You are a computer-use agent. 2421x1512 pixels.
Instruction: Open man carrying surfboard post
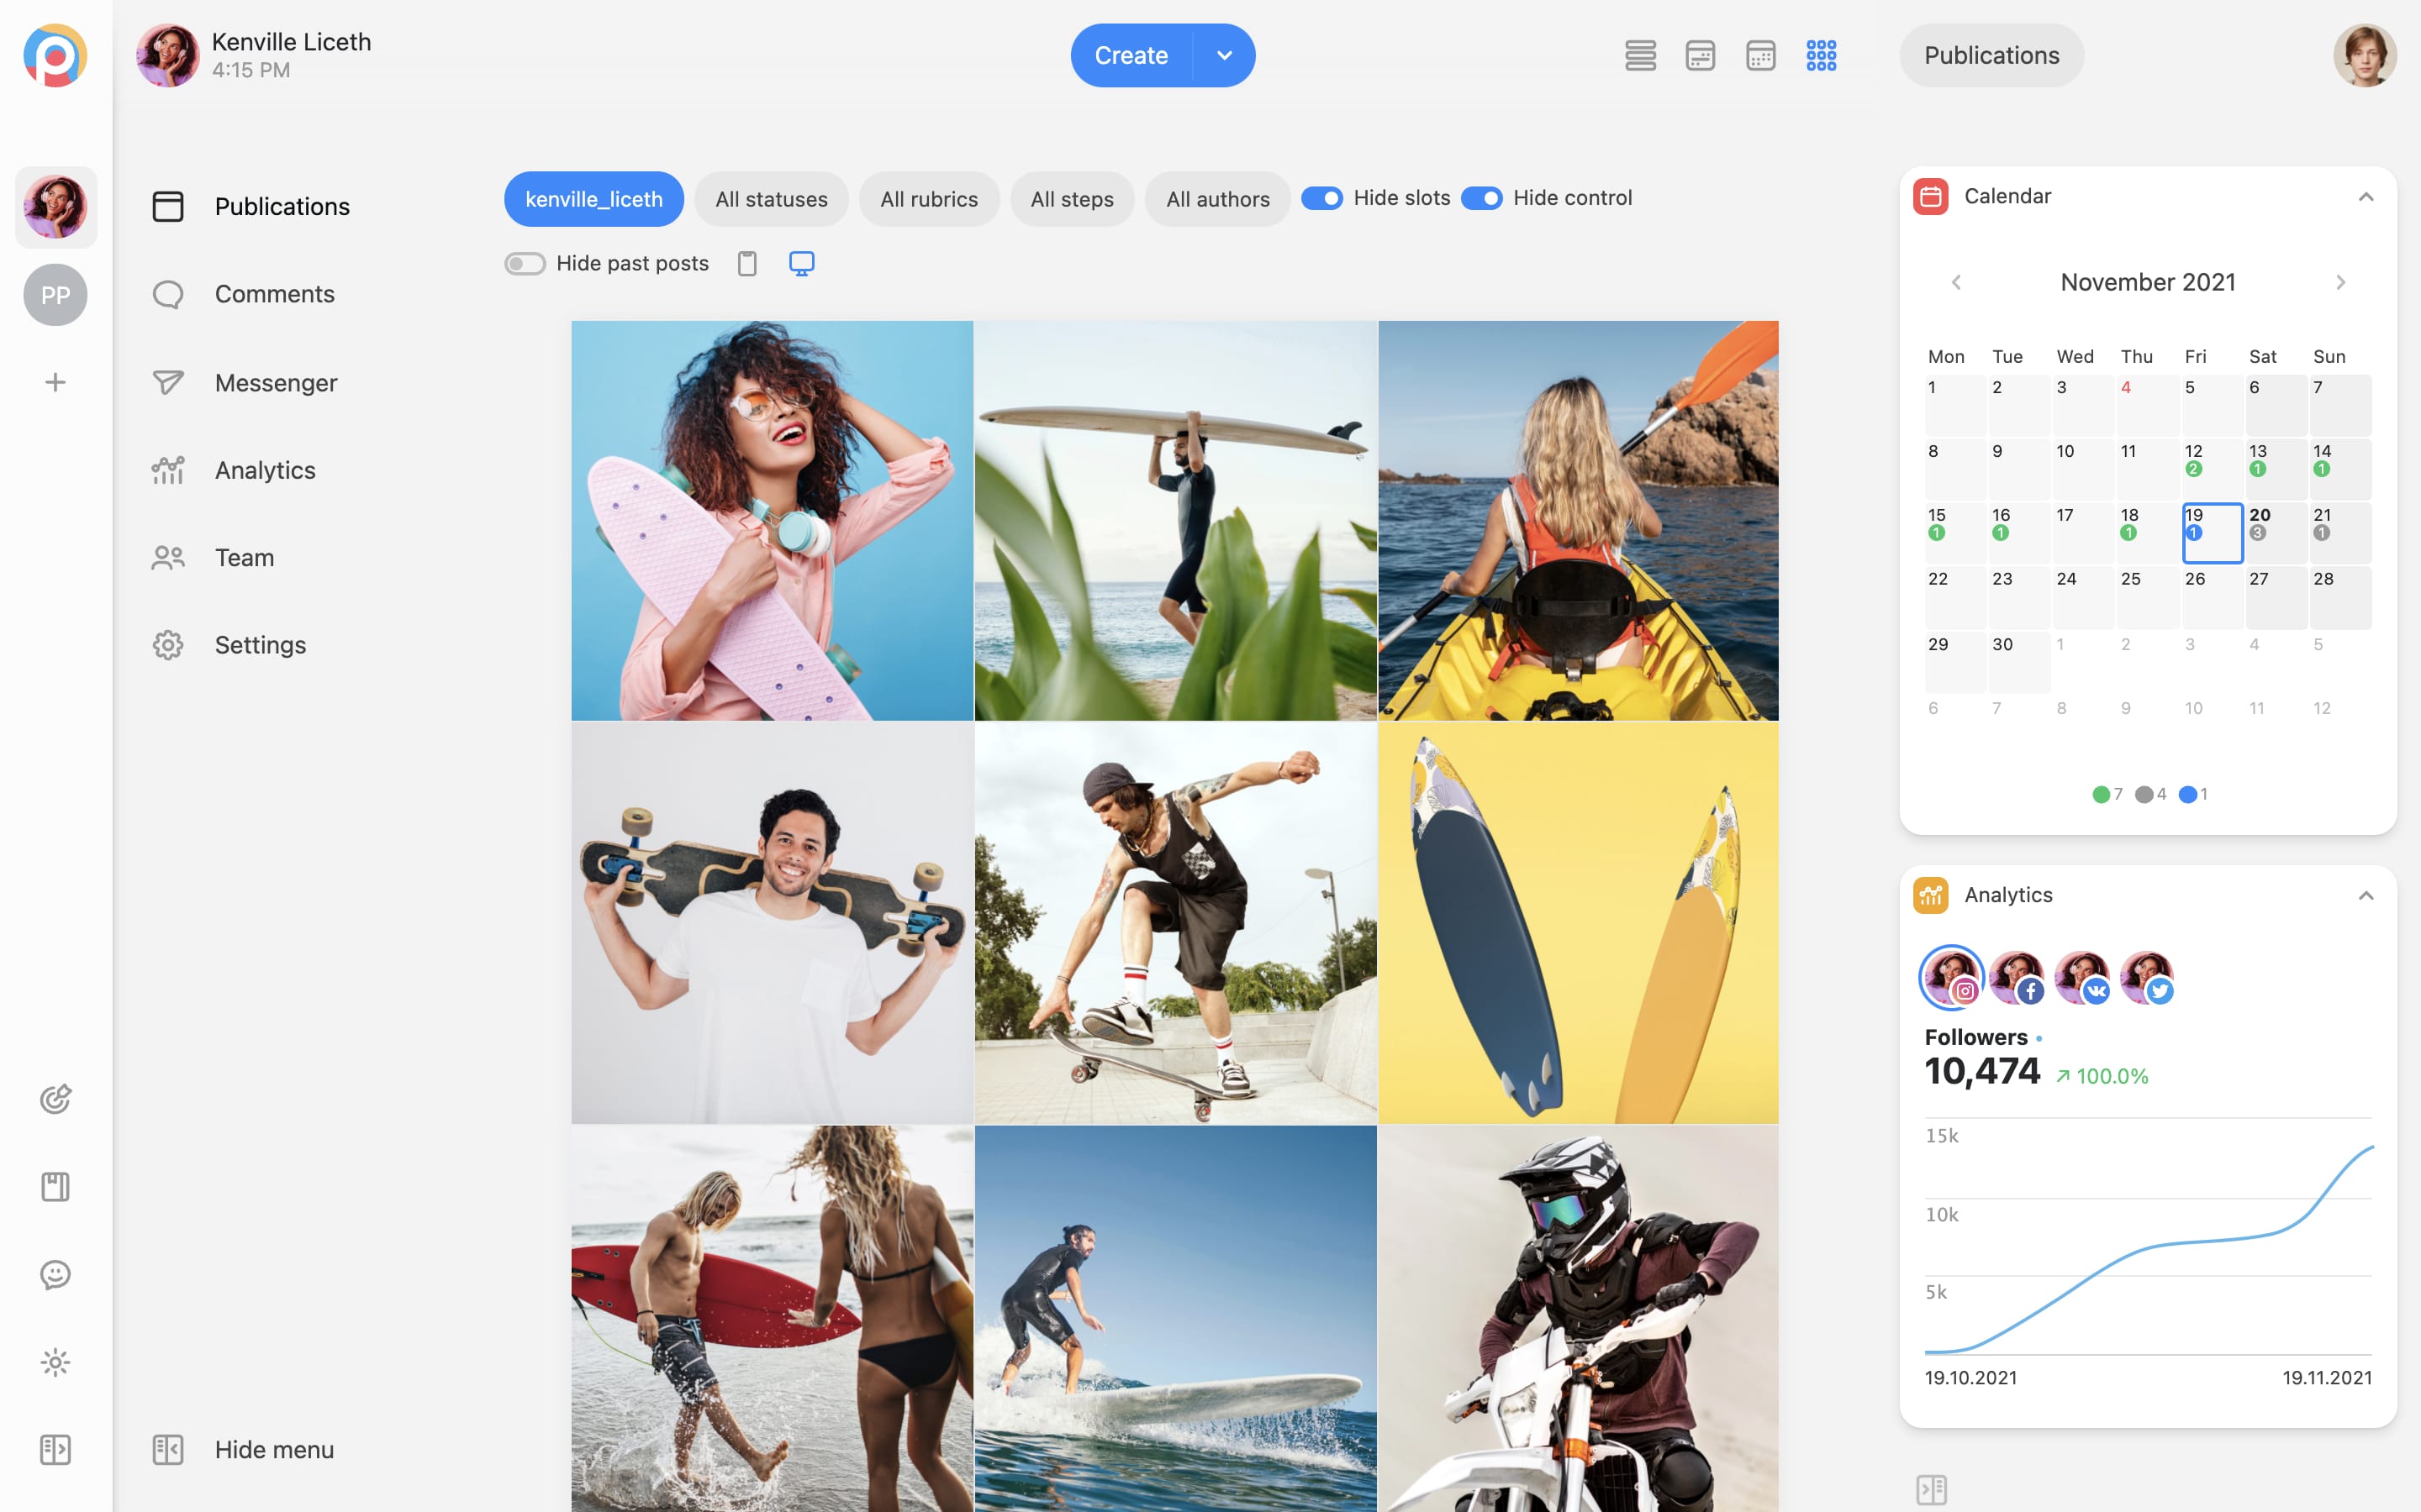(x=1175, y=520)
